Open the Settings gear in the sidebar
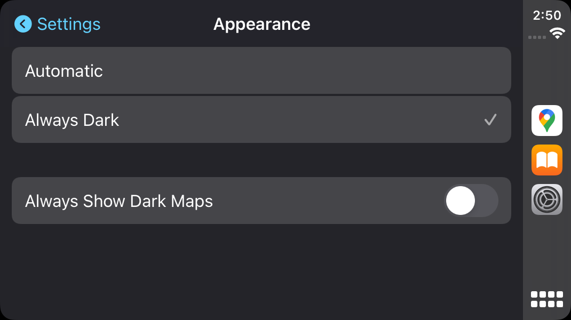This screenshot has width=571, height=320. [x=546, y=199]
